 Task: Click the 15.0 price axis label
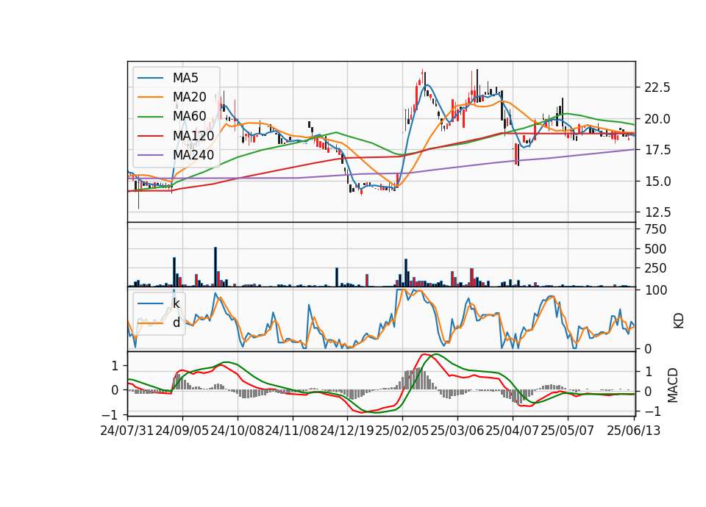click(657, 181)
